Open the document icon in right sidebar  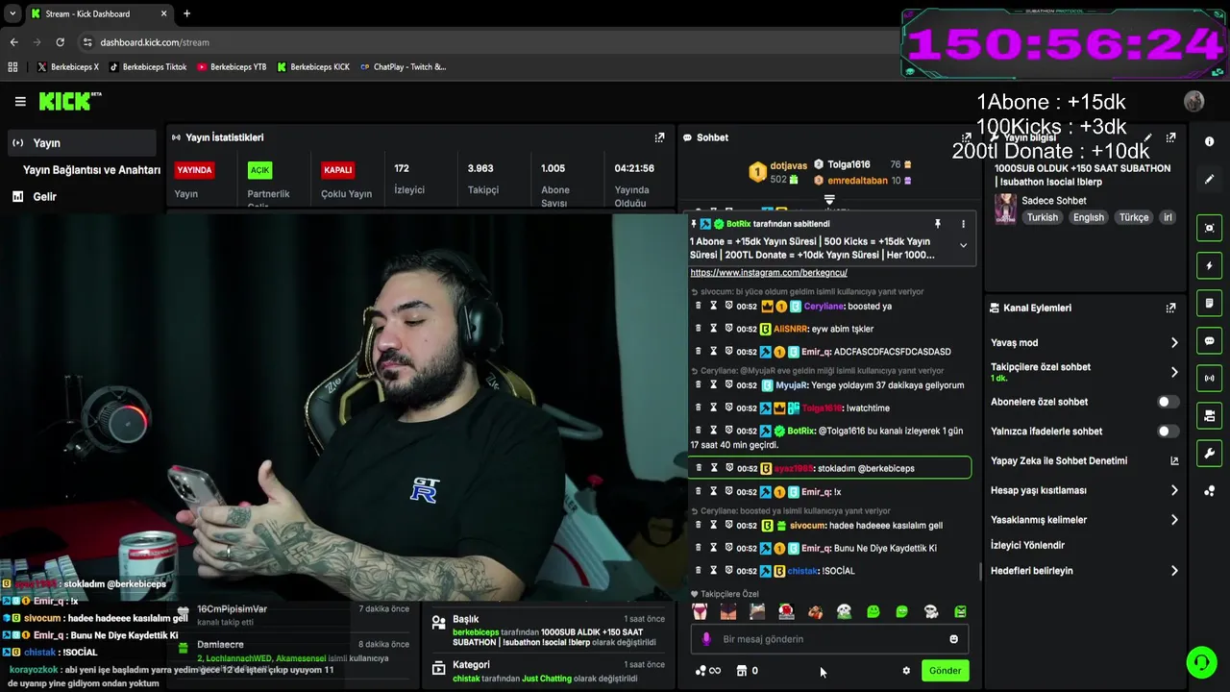tap(1209, 303)
